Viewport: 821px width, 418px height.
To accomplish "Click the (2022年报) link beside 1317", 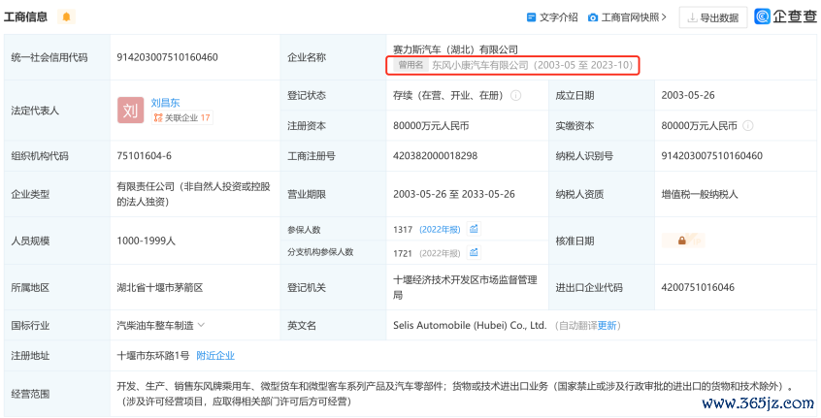I will [440, 229].
